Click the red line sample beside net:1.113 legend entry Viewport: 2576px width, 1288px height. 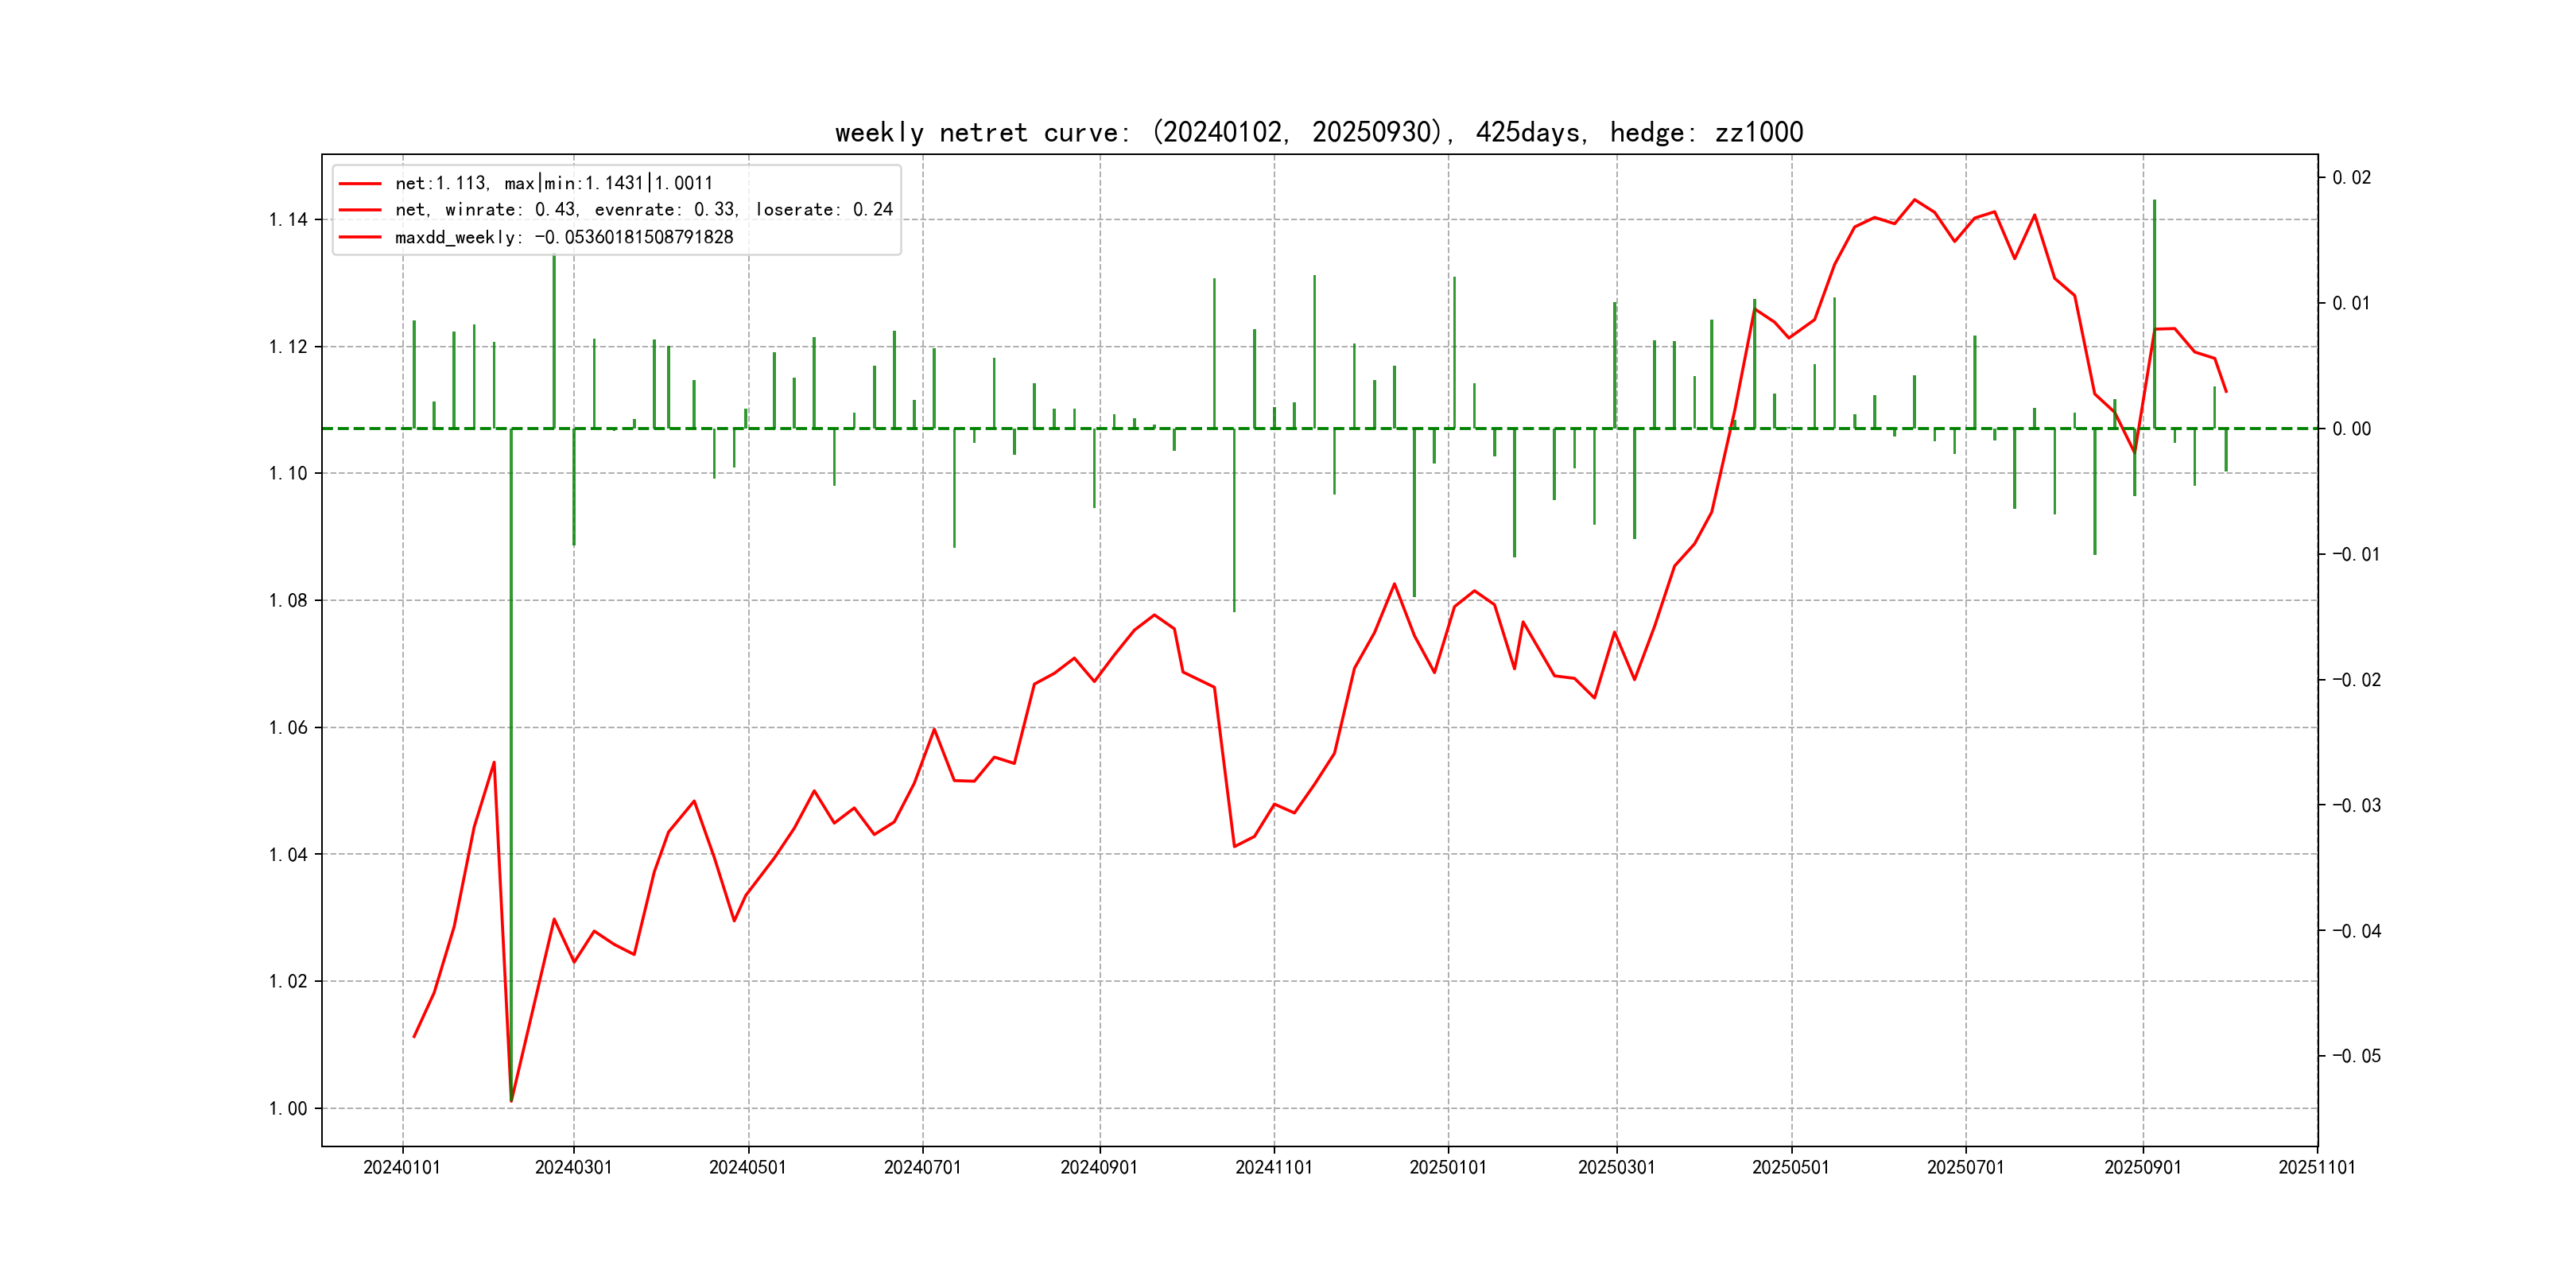click(x=360, y=183)
